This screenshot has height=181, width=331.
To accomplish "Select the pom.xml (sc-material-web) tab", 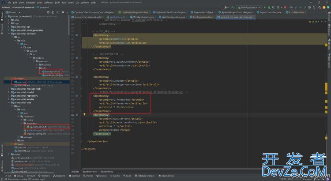I will 88,17.
